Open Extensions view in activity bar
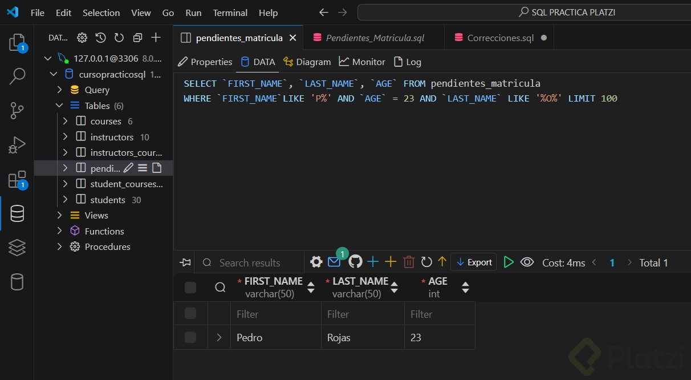691x380 pixels. click(x=17, y=180)
